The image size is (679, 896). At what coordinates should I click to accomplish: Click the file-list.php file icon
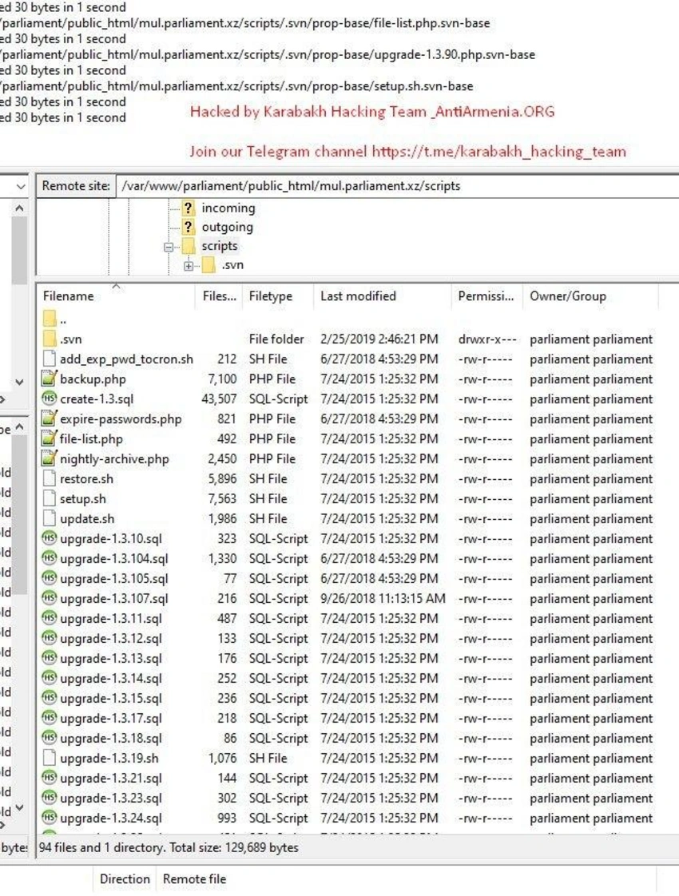(x=50, y=439)
